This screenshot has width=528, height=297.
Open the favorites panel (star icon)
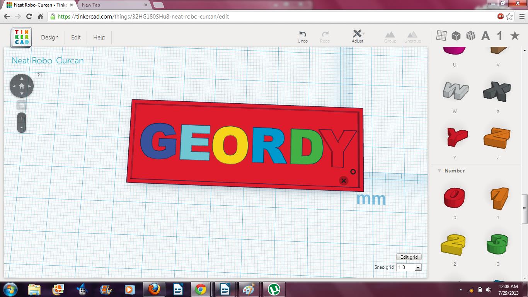pyautogui.click(x=514, y=35)
